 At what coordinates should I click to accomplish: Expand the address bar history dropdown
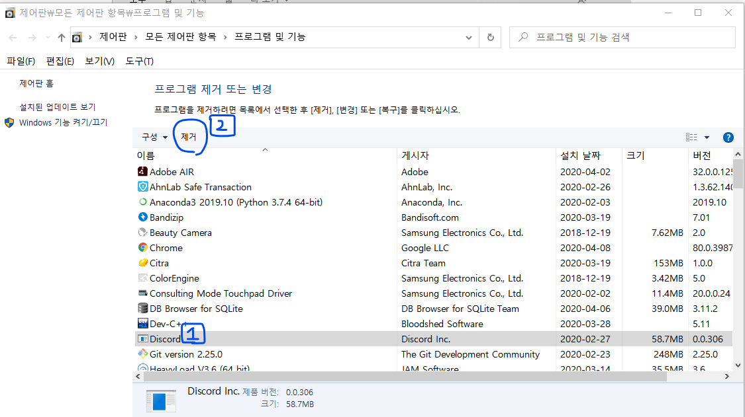click(x=468, y=37)
